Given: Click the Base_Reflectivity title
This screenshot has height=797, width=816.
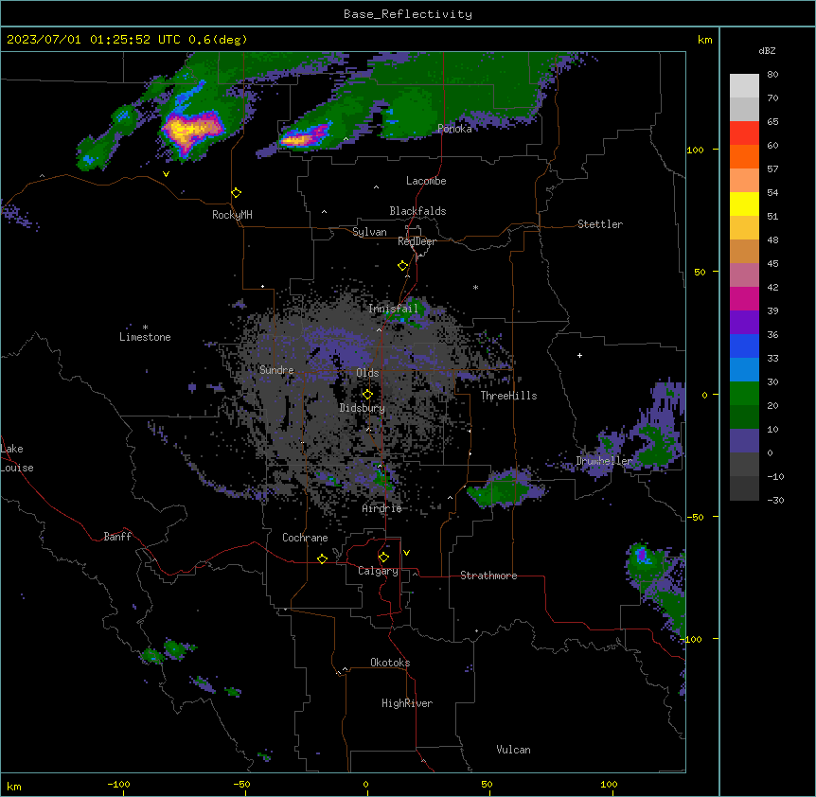Looking at the screenshot, I should (408, 14).
